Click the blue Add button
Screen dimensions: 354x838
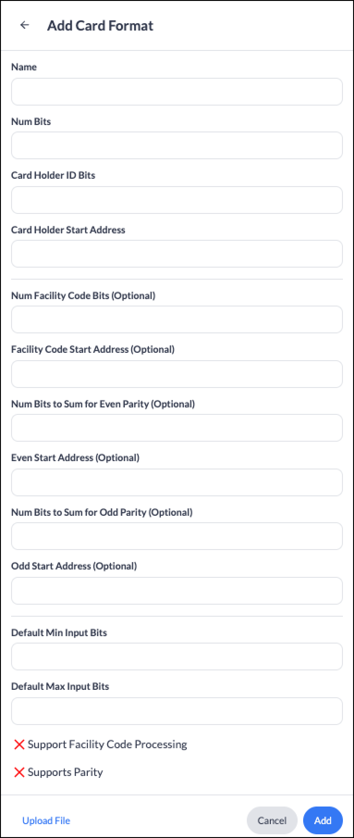tap(323, 820)
